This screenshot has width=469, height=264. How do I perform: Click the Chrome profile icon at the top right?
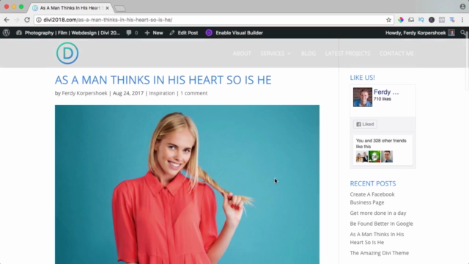(462, 7)
